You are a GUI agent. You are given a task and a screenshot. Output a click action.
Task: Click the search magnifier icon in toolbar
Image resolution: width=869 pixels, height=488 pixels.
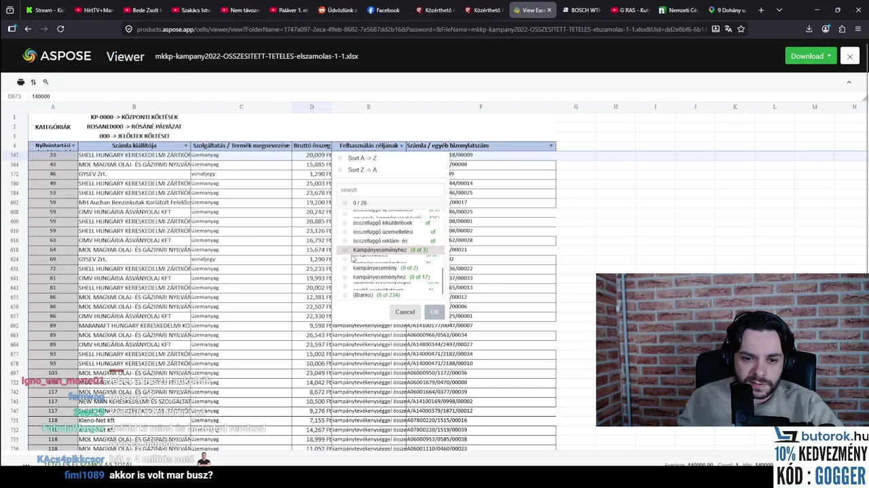tap(45, 82)
